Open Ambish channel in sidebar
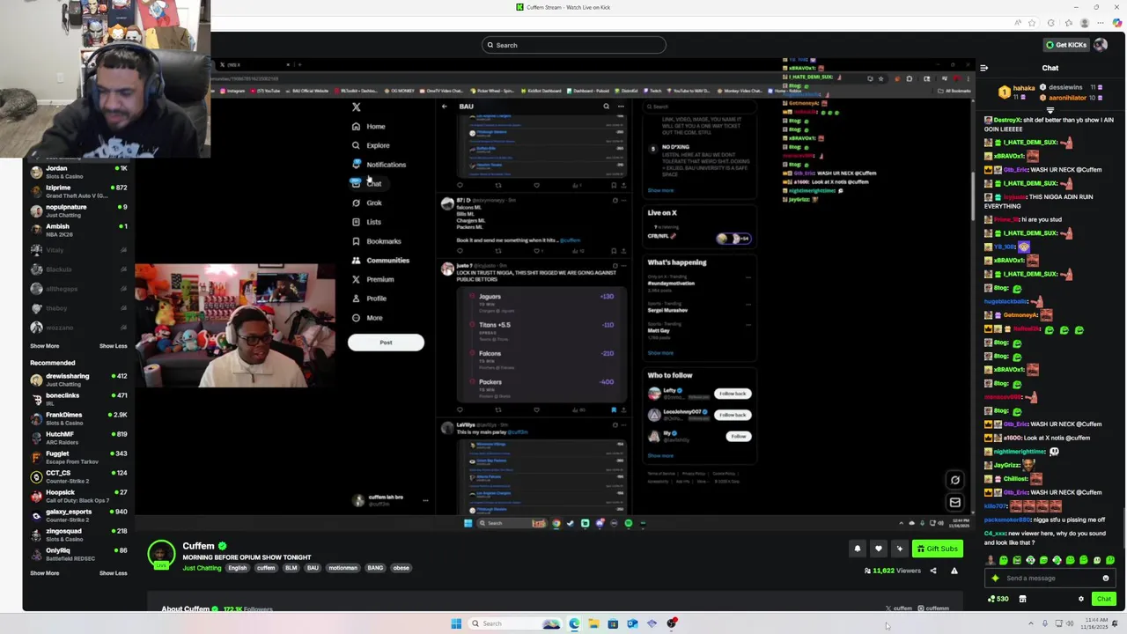This screenshot has height=634, width=1127. tap(78, 230)
